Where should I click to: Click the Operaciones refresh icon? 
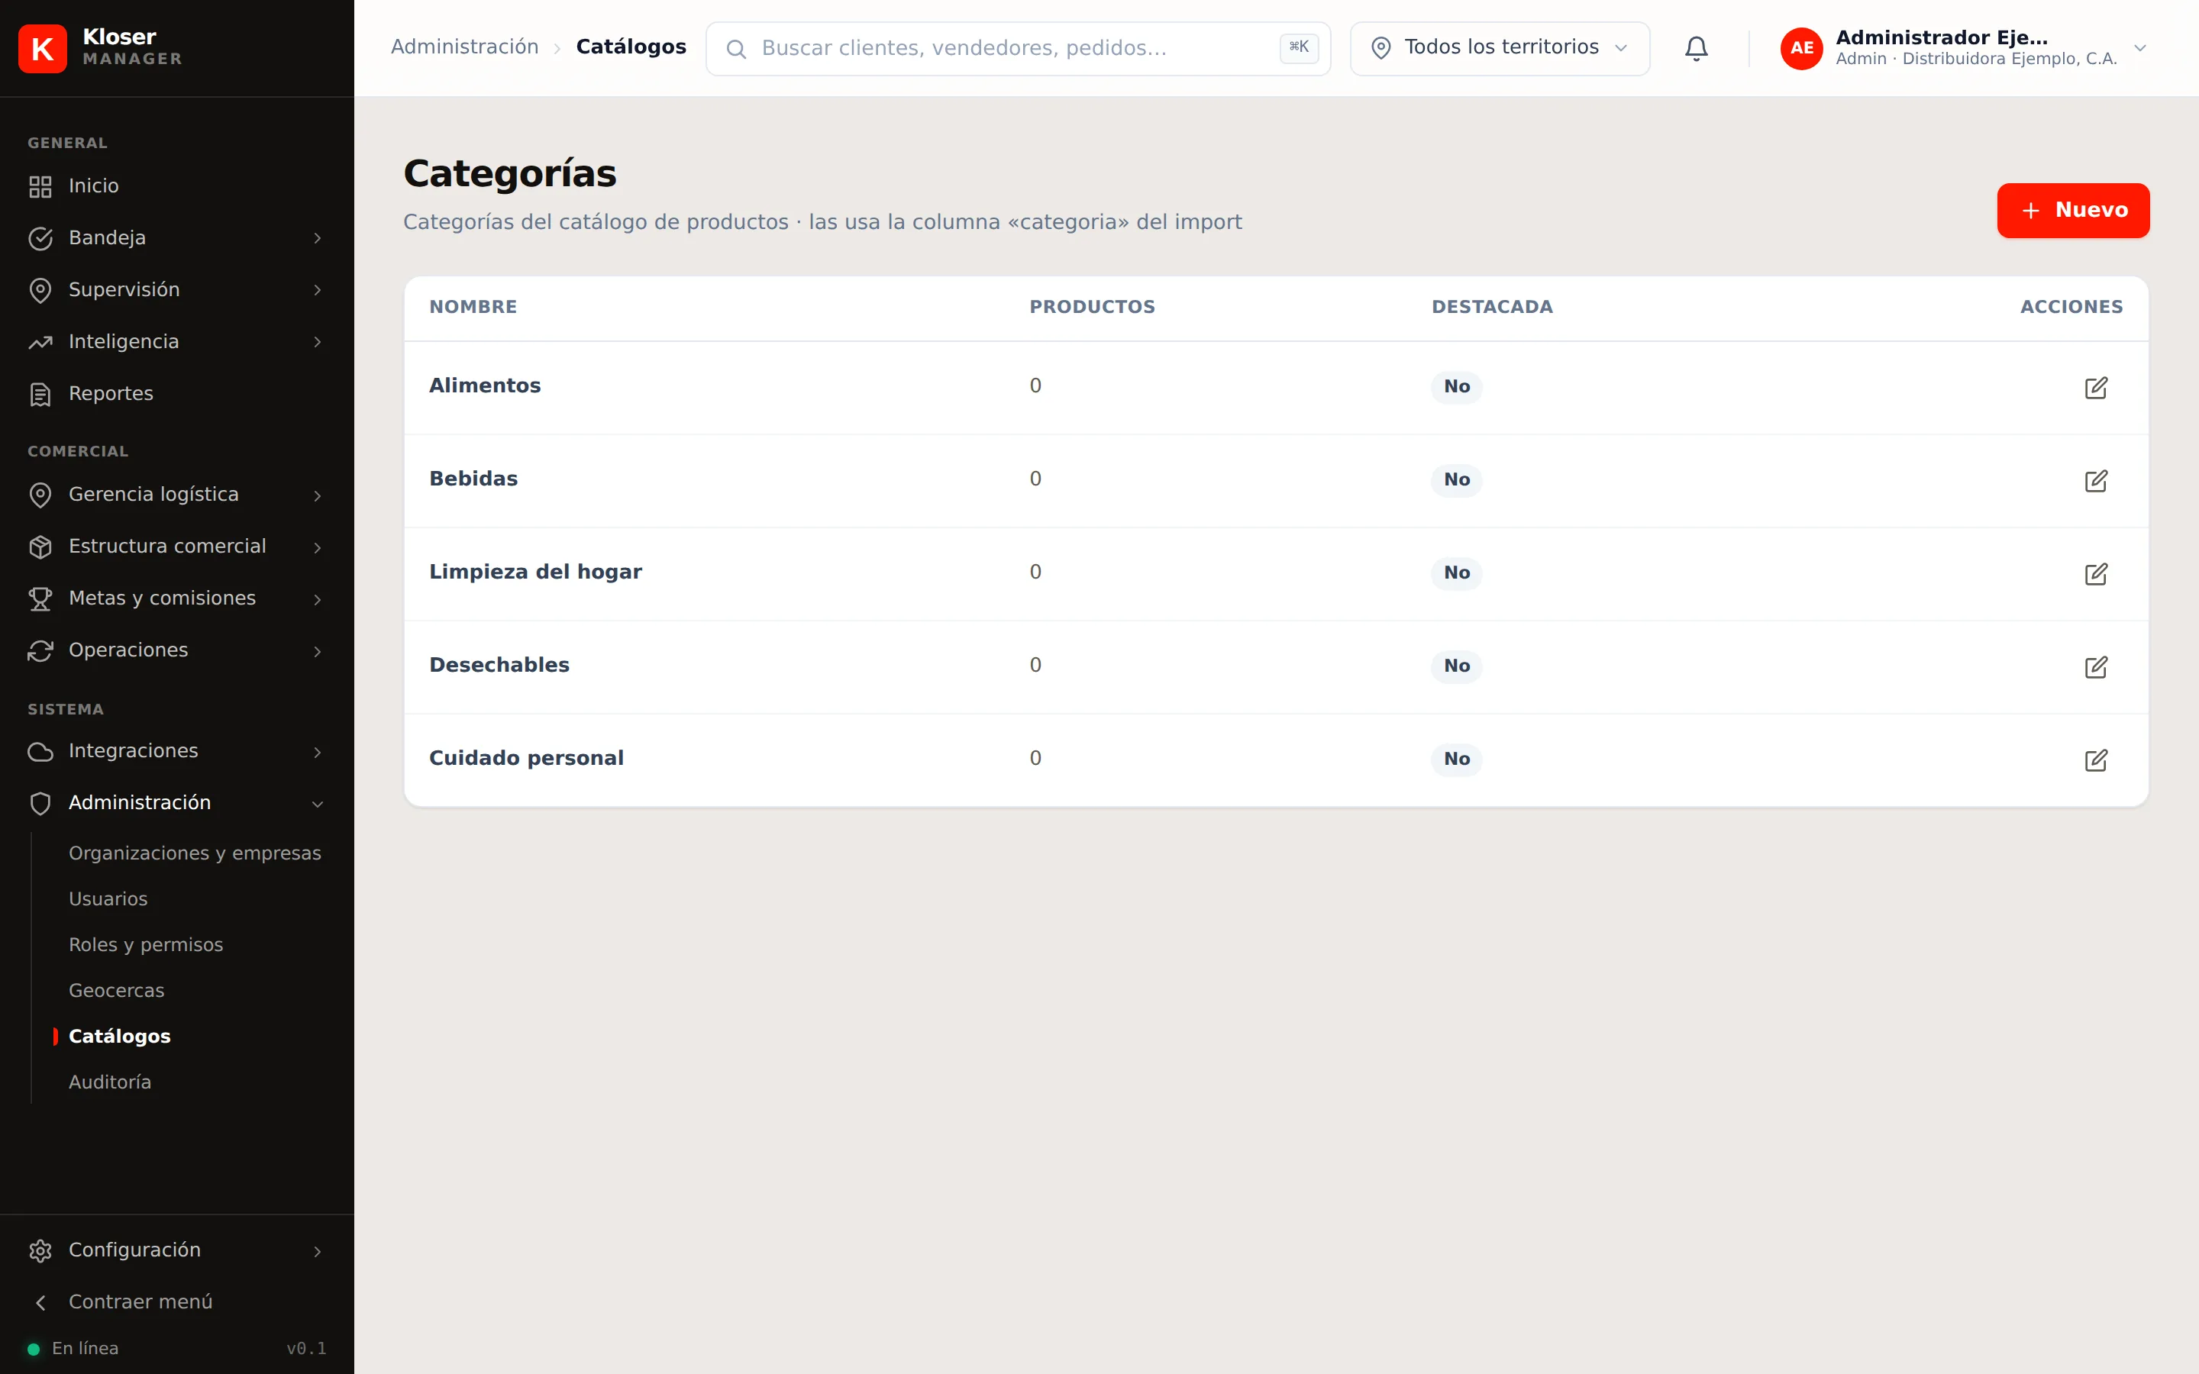tap(40, 650)
